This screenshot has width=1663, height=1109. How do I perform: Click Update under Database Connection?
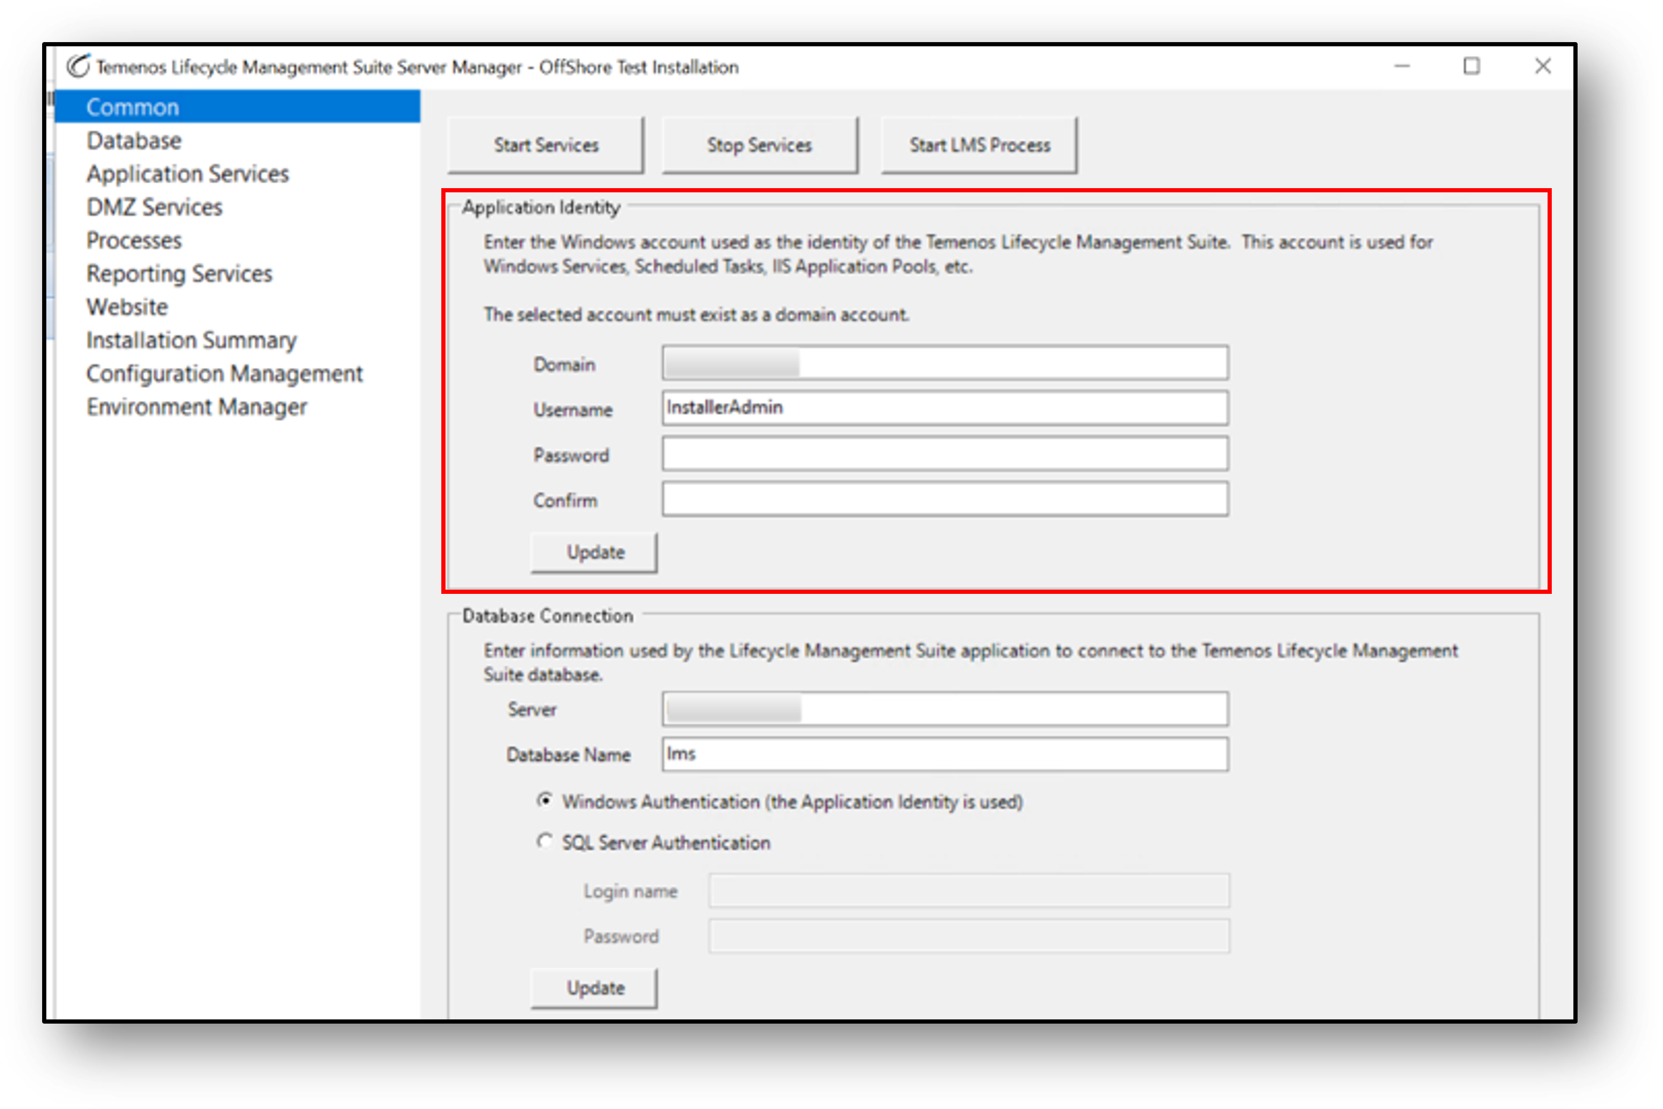point(594,988)
